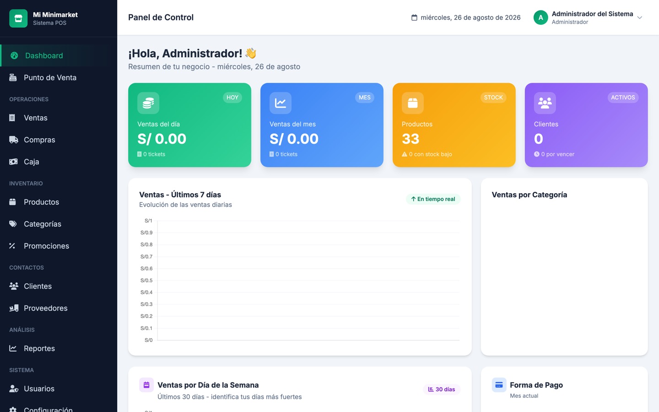This screenshot has height=412, width=659.
Task: Click the Productos box icon in sidebar
Action: point(13,202)
